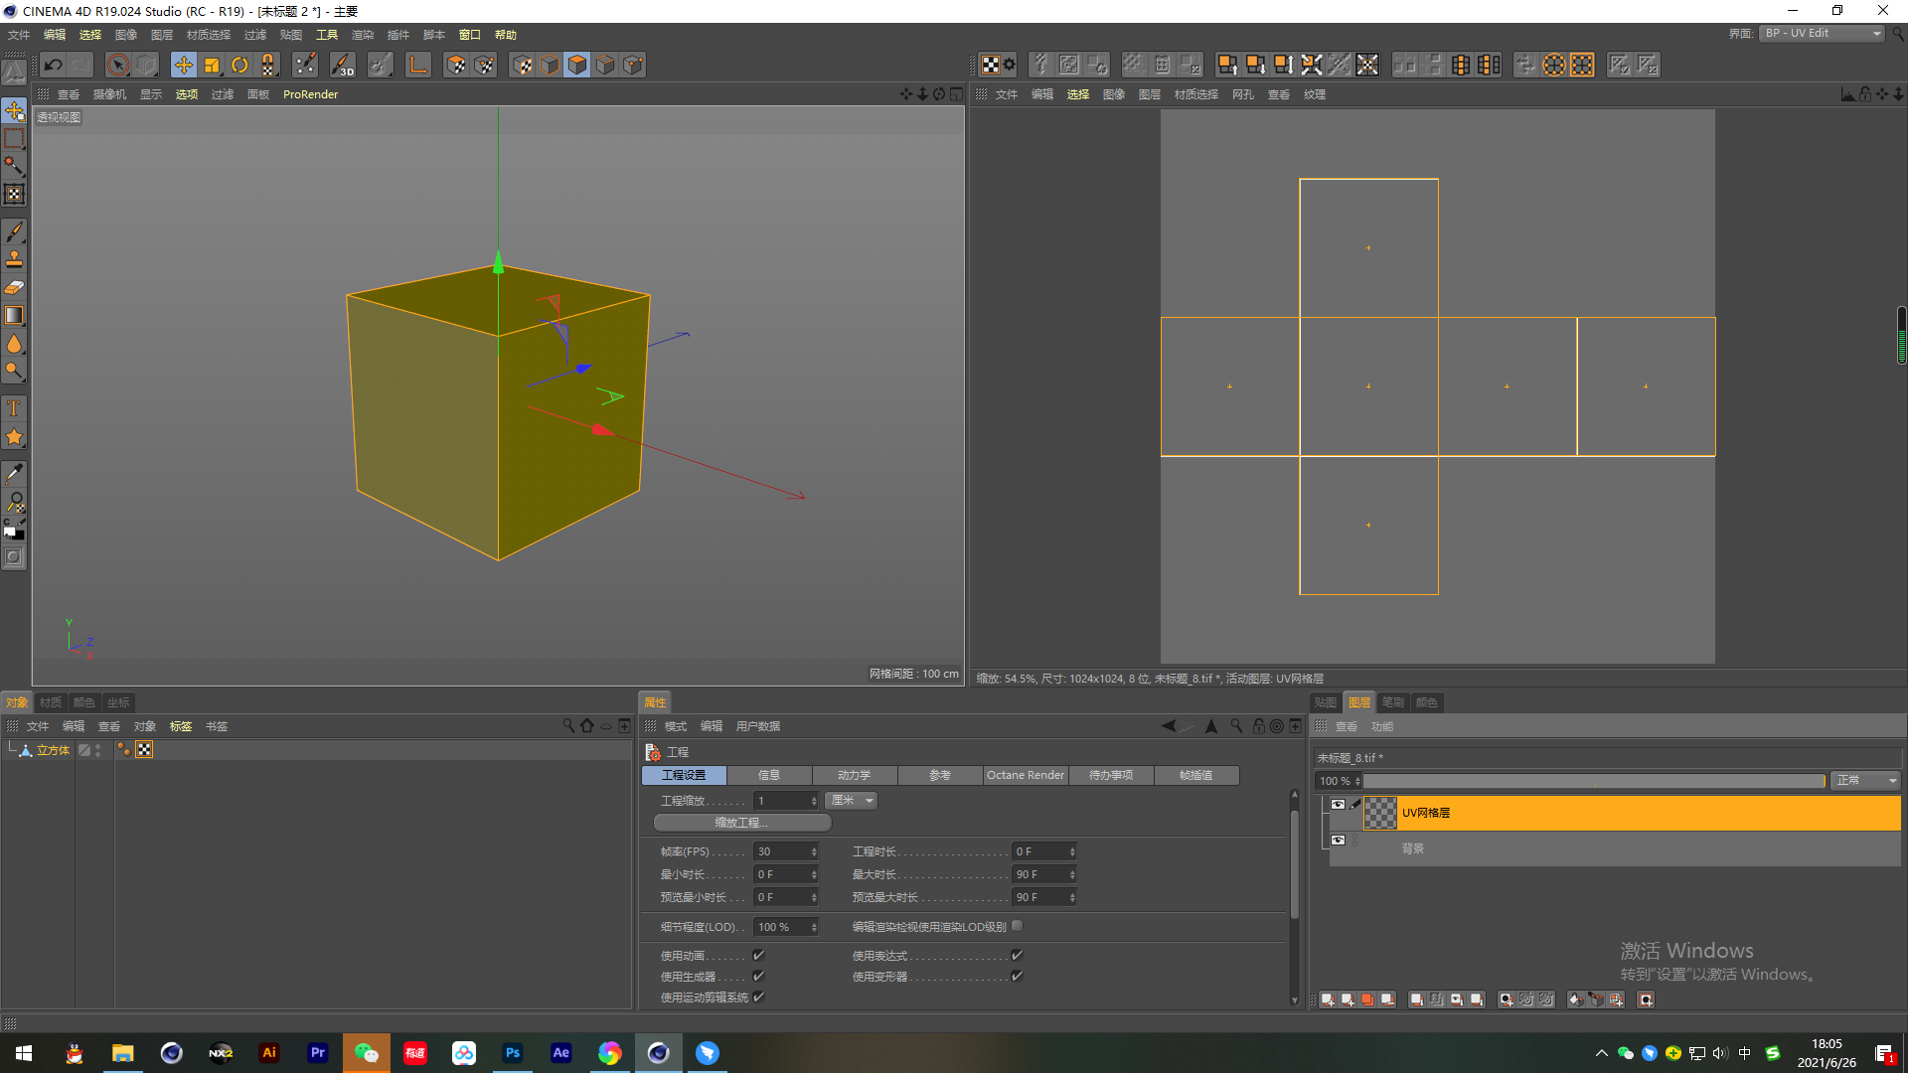This screenshot has width=1908, height=1073.
Task: Select the Clone Stamp tool
Action: [x=14, y=259]
